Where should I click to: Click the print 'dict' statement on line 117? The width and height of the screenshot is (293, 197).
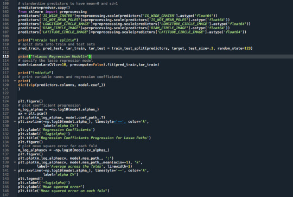click(x=36, y=73)
